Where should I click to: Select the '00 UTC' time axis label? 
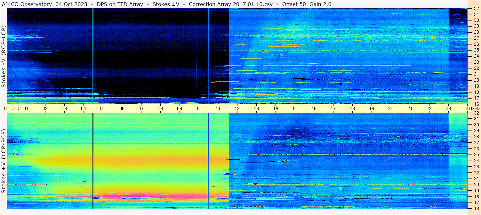click(12, 108)
